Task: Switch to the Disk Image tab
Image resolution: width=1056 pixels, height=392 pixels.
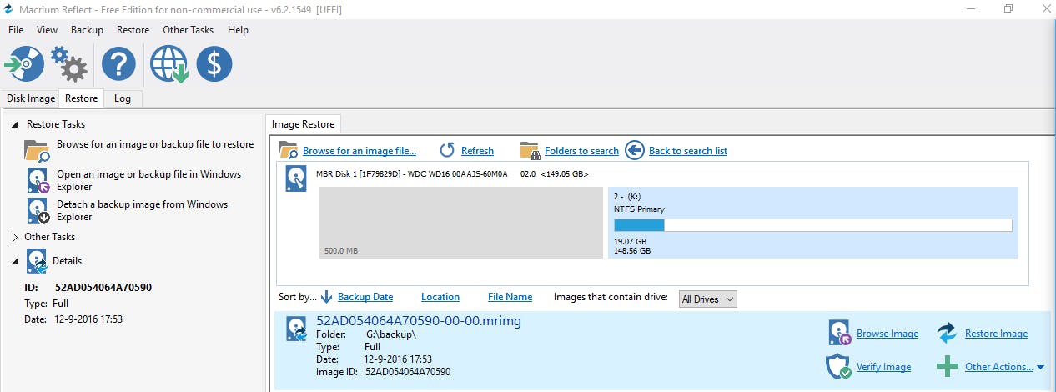Action: [31, 98]
